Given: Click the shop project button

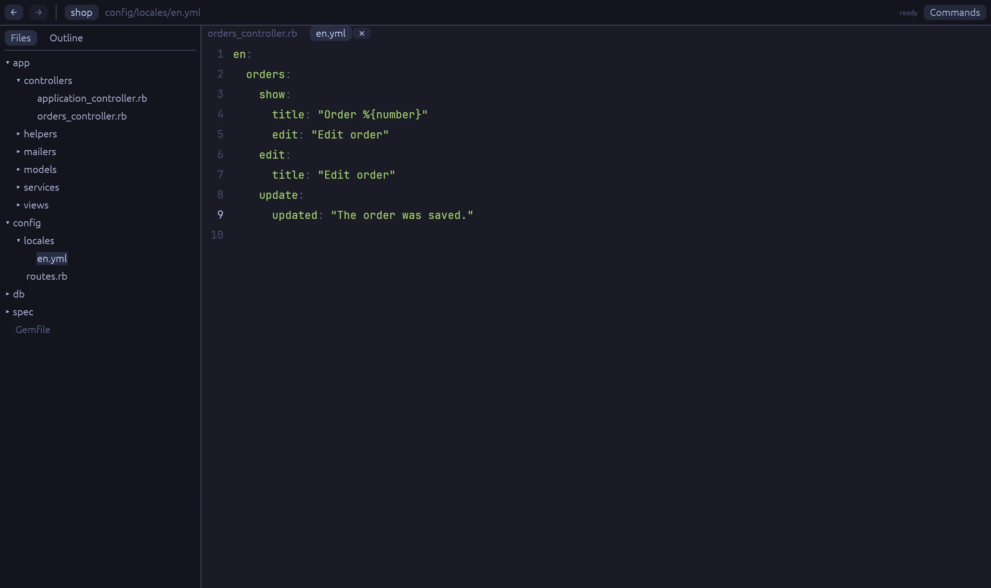Looking at the screenshot, I should pos(81,12).
